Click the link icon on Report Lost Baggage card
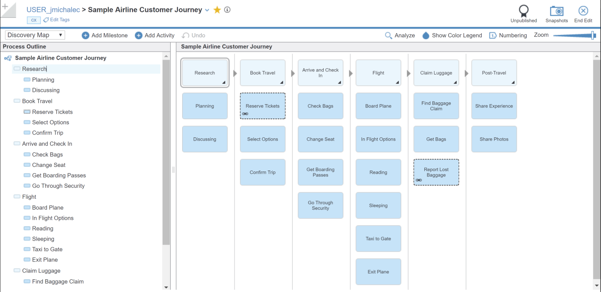The image size is (601, 292). click(418, 180)
